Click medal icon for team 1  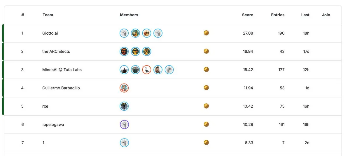coord(206,143)
